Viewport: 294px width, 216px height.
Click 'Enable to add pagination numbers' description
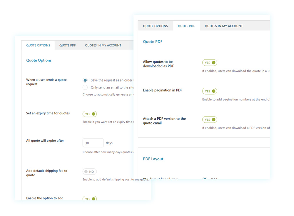coord(236,99)
